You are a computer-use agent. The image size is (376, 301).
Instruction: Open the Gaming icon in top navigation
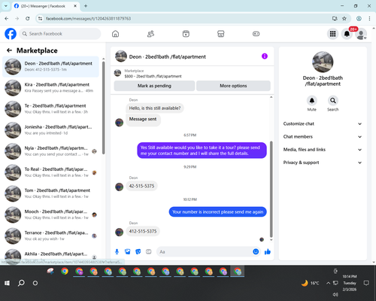click(256, 34)
